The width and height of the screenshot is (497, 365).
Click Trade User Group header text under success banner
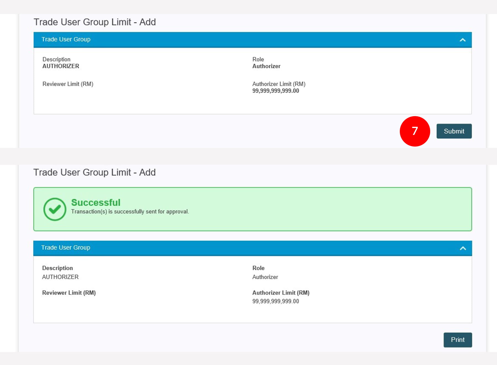[x=66, y=248]
